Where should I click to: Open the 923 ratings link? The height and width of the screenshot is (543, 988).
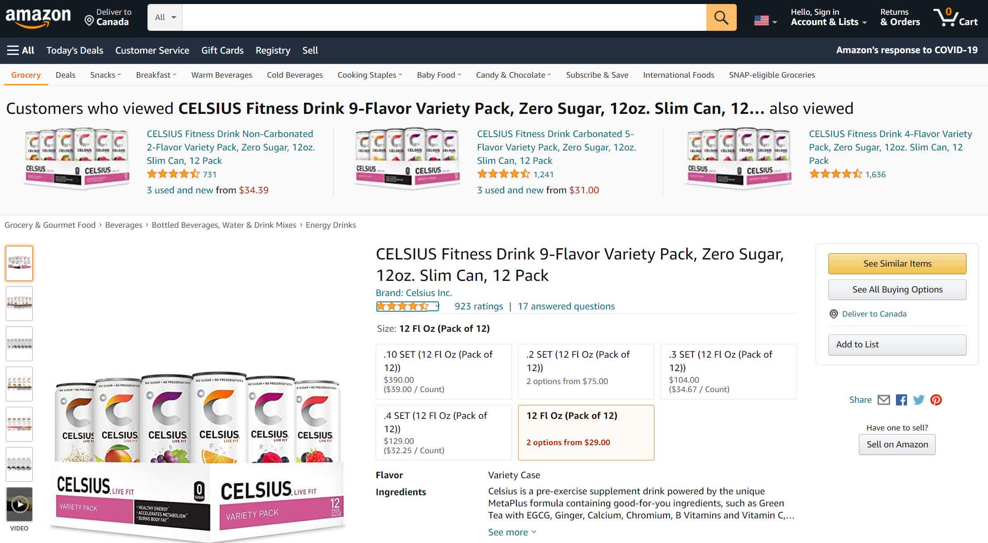coord(478,306)
